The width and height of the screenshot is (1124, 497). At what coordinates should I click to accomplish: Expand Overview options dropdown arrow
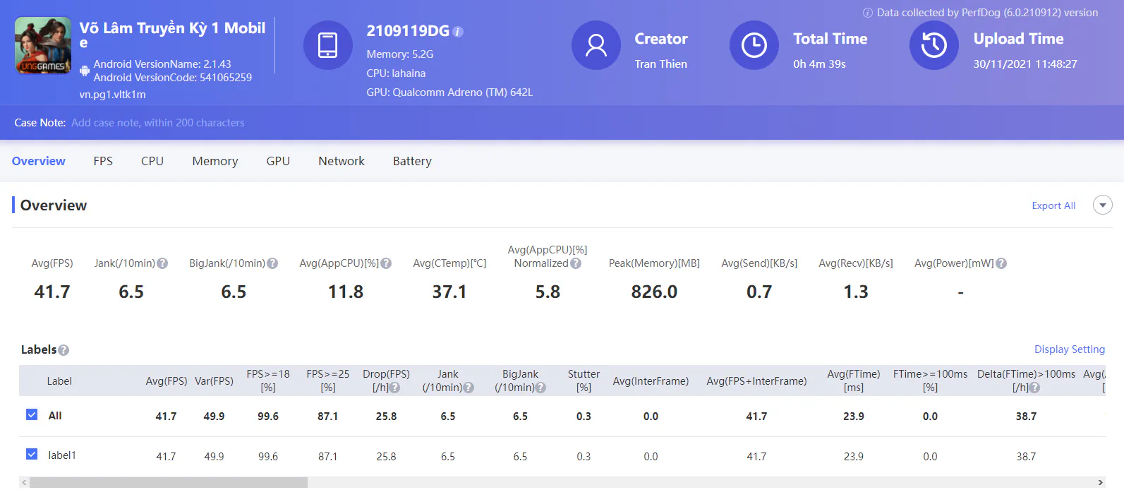[x=1102, y=205]
